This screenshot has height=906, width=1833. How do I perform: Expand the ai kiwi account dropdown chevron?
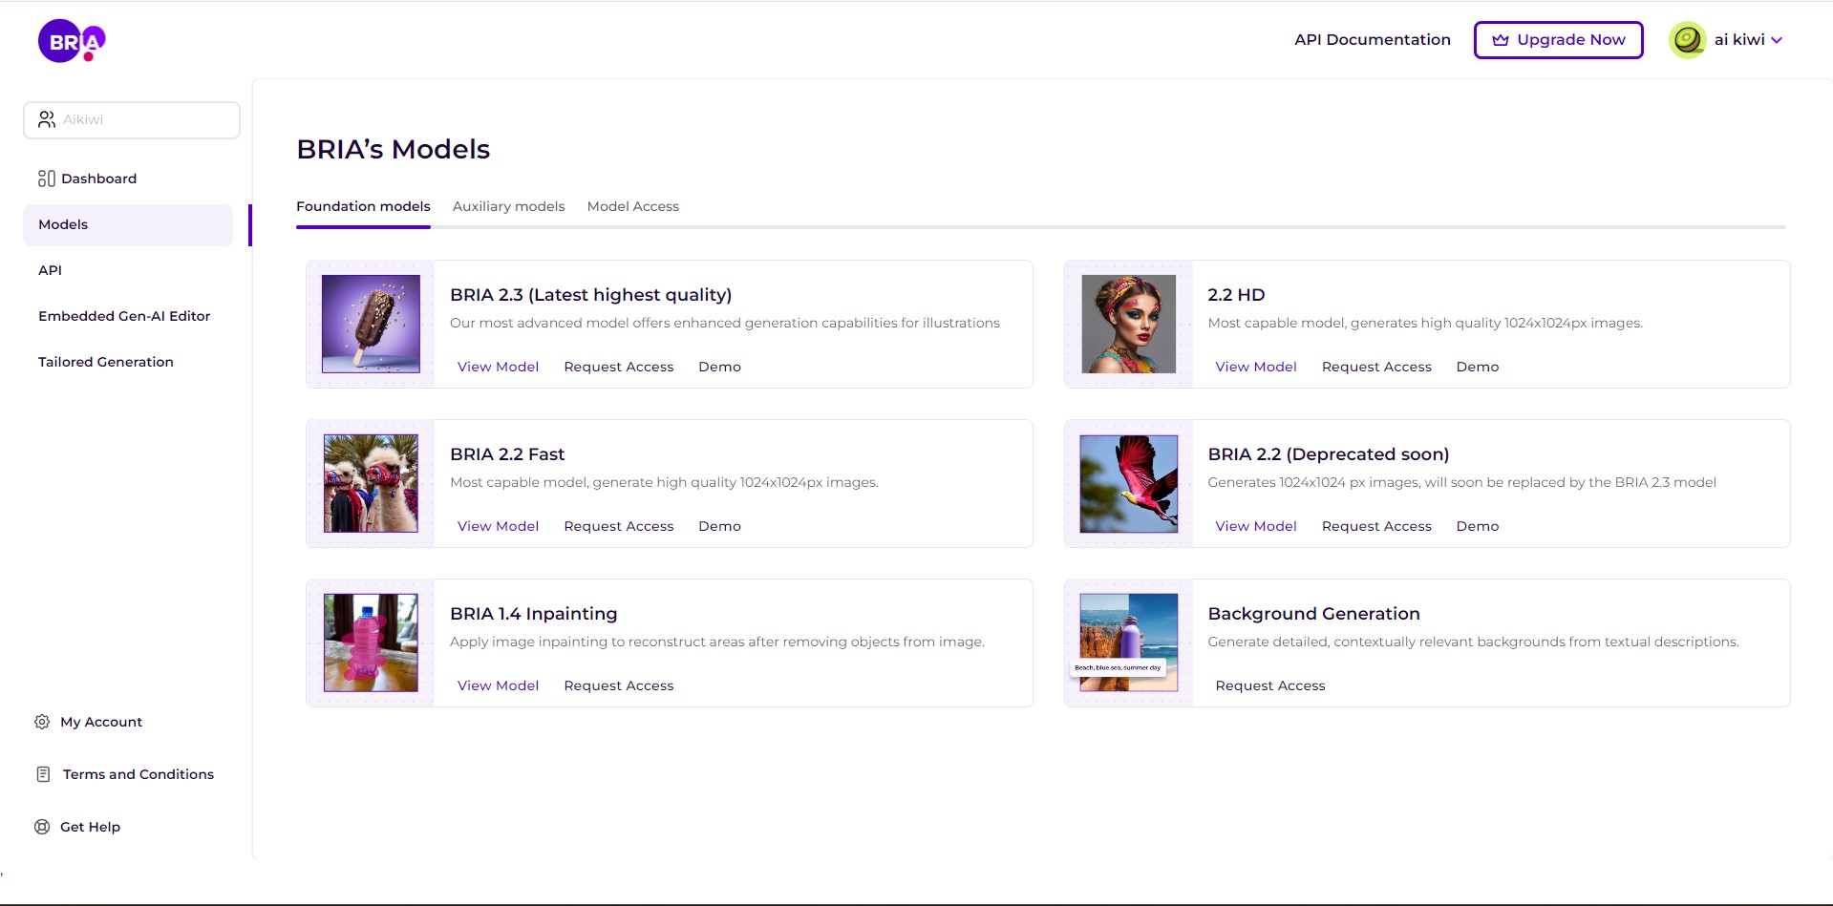pyautogui.click(x=1777, y=40)
